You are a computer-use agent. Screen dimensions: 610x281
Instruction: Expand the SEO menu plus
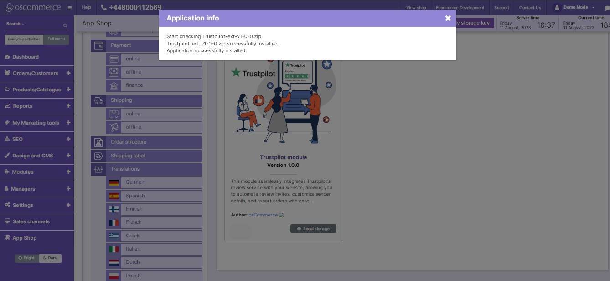pyautogui.click(x=68, y=139)
